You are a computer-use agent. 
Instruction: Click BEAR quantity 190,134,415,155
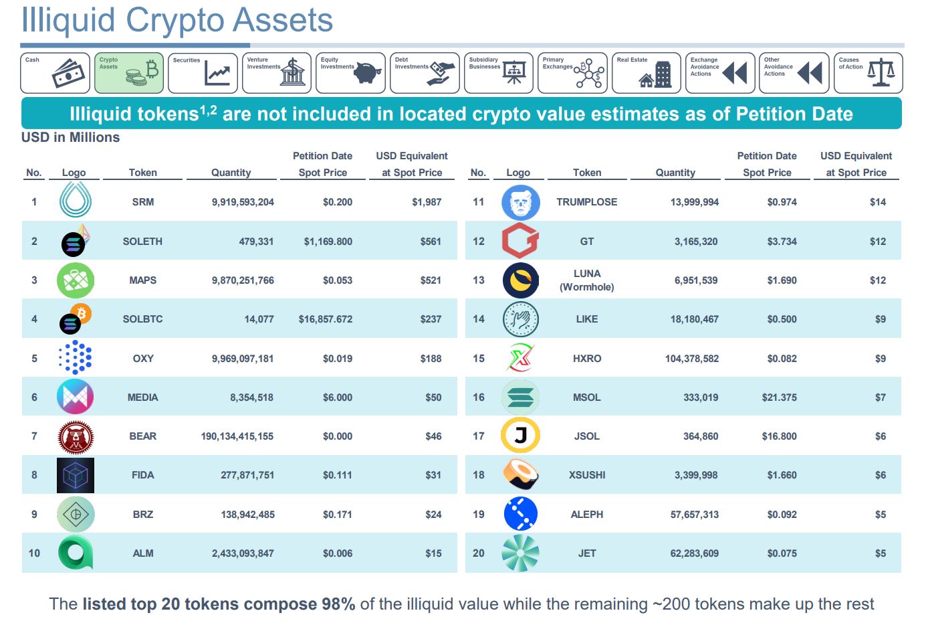point(237,436)
